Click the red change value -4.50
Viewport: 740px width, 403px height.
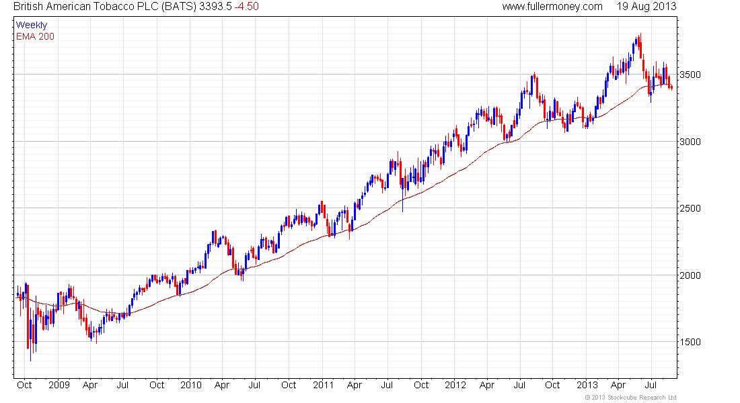point(246,7)
